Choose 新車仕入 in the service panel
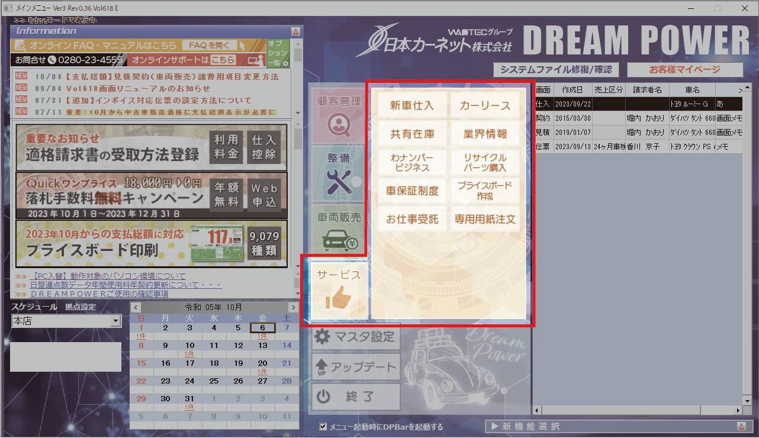759x438 pixels. (x=412, y=105)
